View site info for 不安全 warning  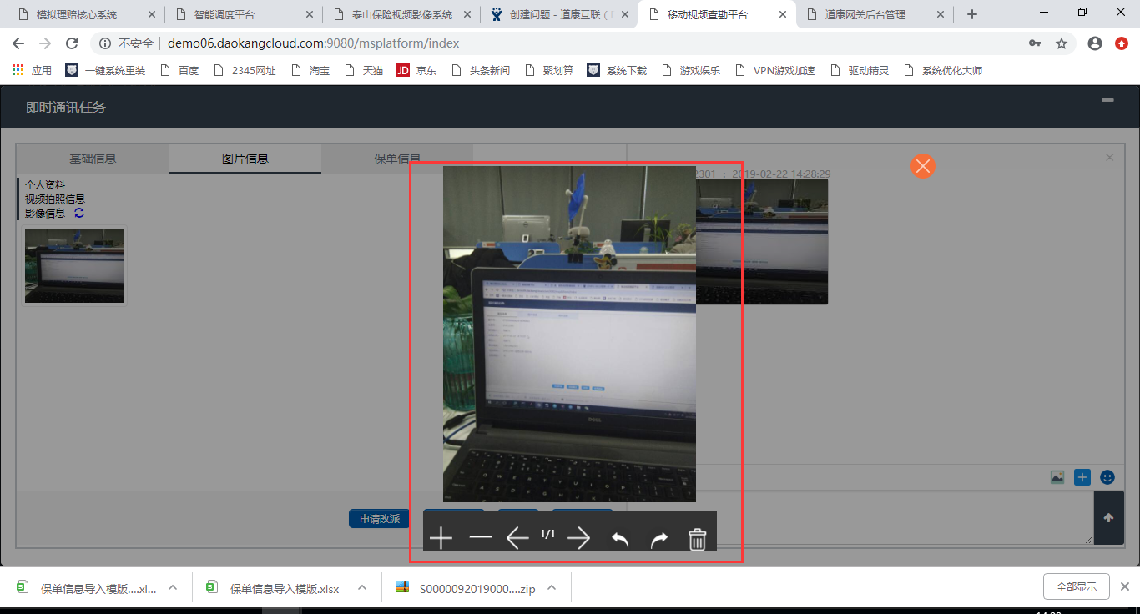click(128, 43)
